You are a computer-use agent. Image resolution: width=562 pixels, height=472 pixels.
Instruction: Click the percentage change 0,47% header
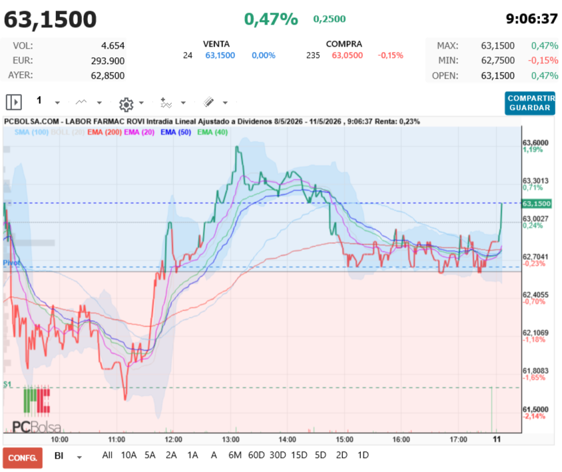(x=271, y=19)
